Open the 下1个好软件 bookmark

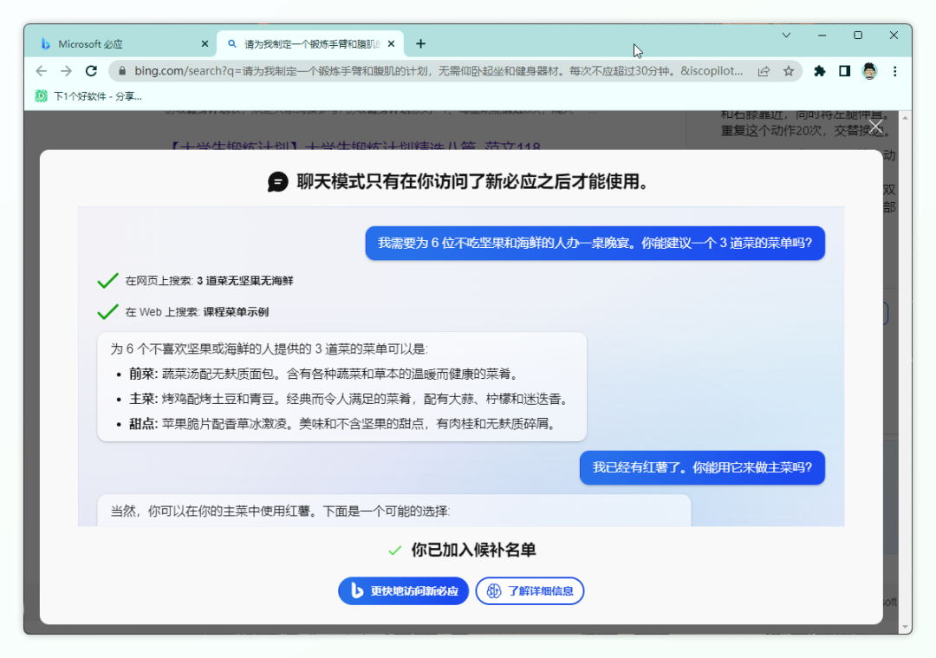88,96
